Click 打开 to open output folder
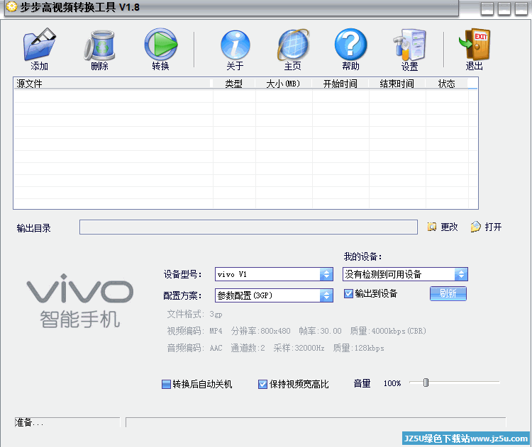532x447 pixels. [486, 227]
